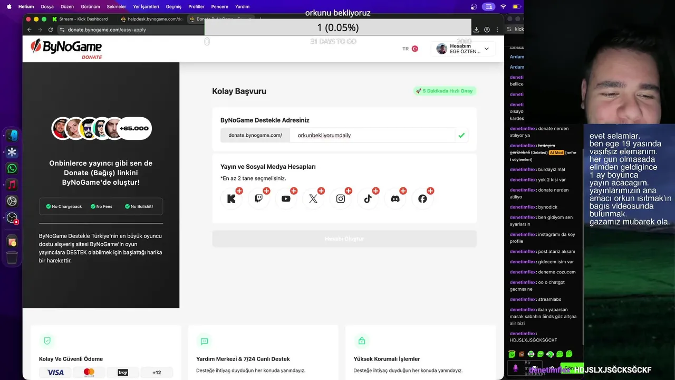Screen dimensions: 675x380
Task: Click the microphone icon in chat input
Action: (x=516, y=368)
